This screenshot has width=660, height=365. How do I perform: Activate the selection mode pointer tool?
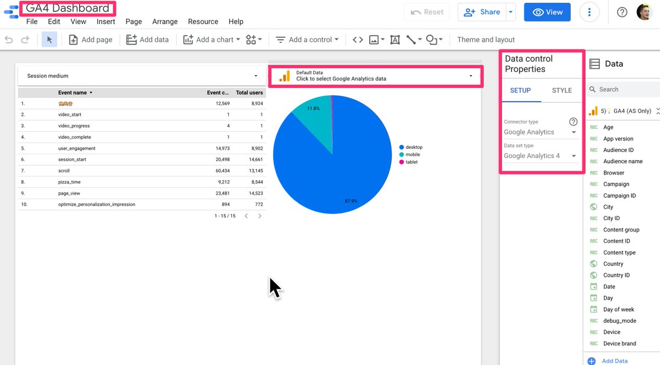tap(50, 40)
